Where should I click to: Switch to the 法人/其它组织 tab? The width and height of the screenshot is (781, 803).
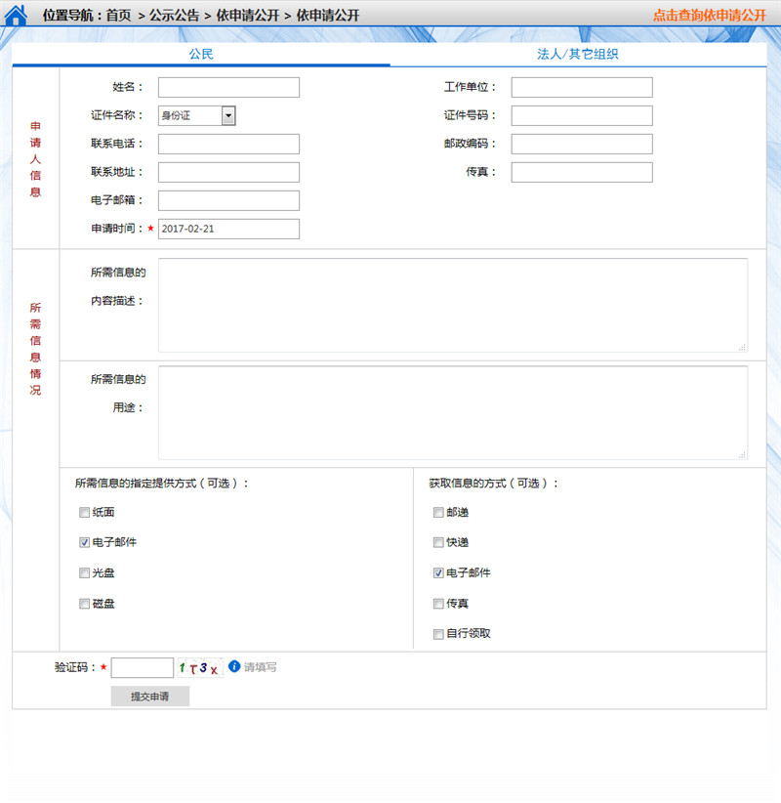[x=577, y=55]
